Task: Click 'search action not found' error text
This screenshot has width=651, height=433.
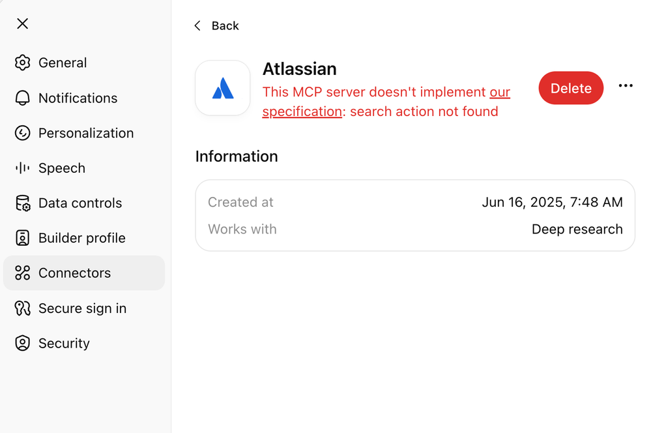Action: pos(424,112)
